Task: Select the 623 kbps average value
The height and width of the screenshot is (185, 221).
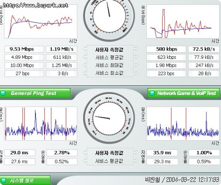Action: coord(166,57)
